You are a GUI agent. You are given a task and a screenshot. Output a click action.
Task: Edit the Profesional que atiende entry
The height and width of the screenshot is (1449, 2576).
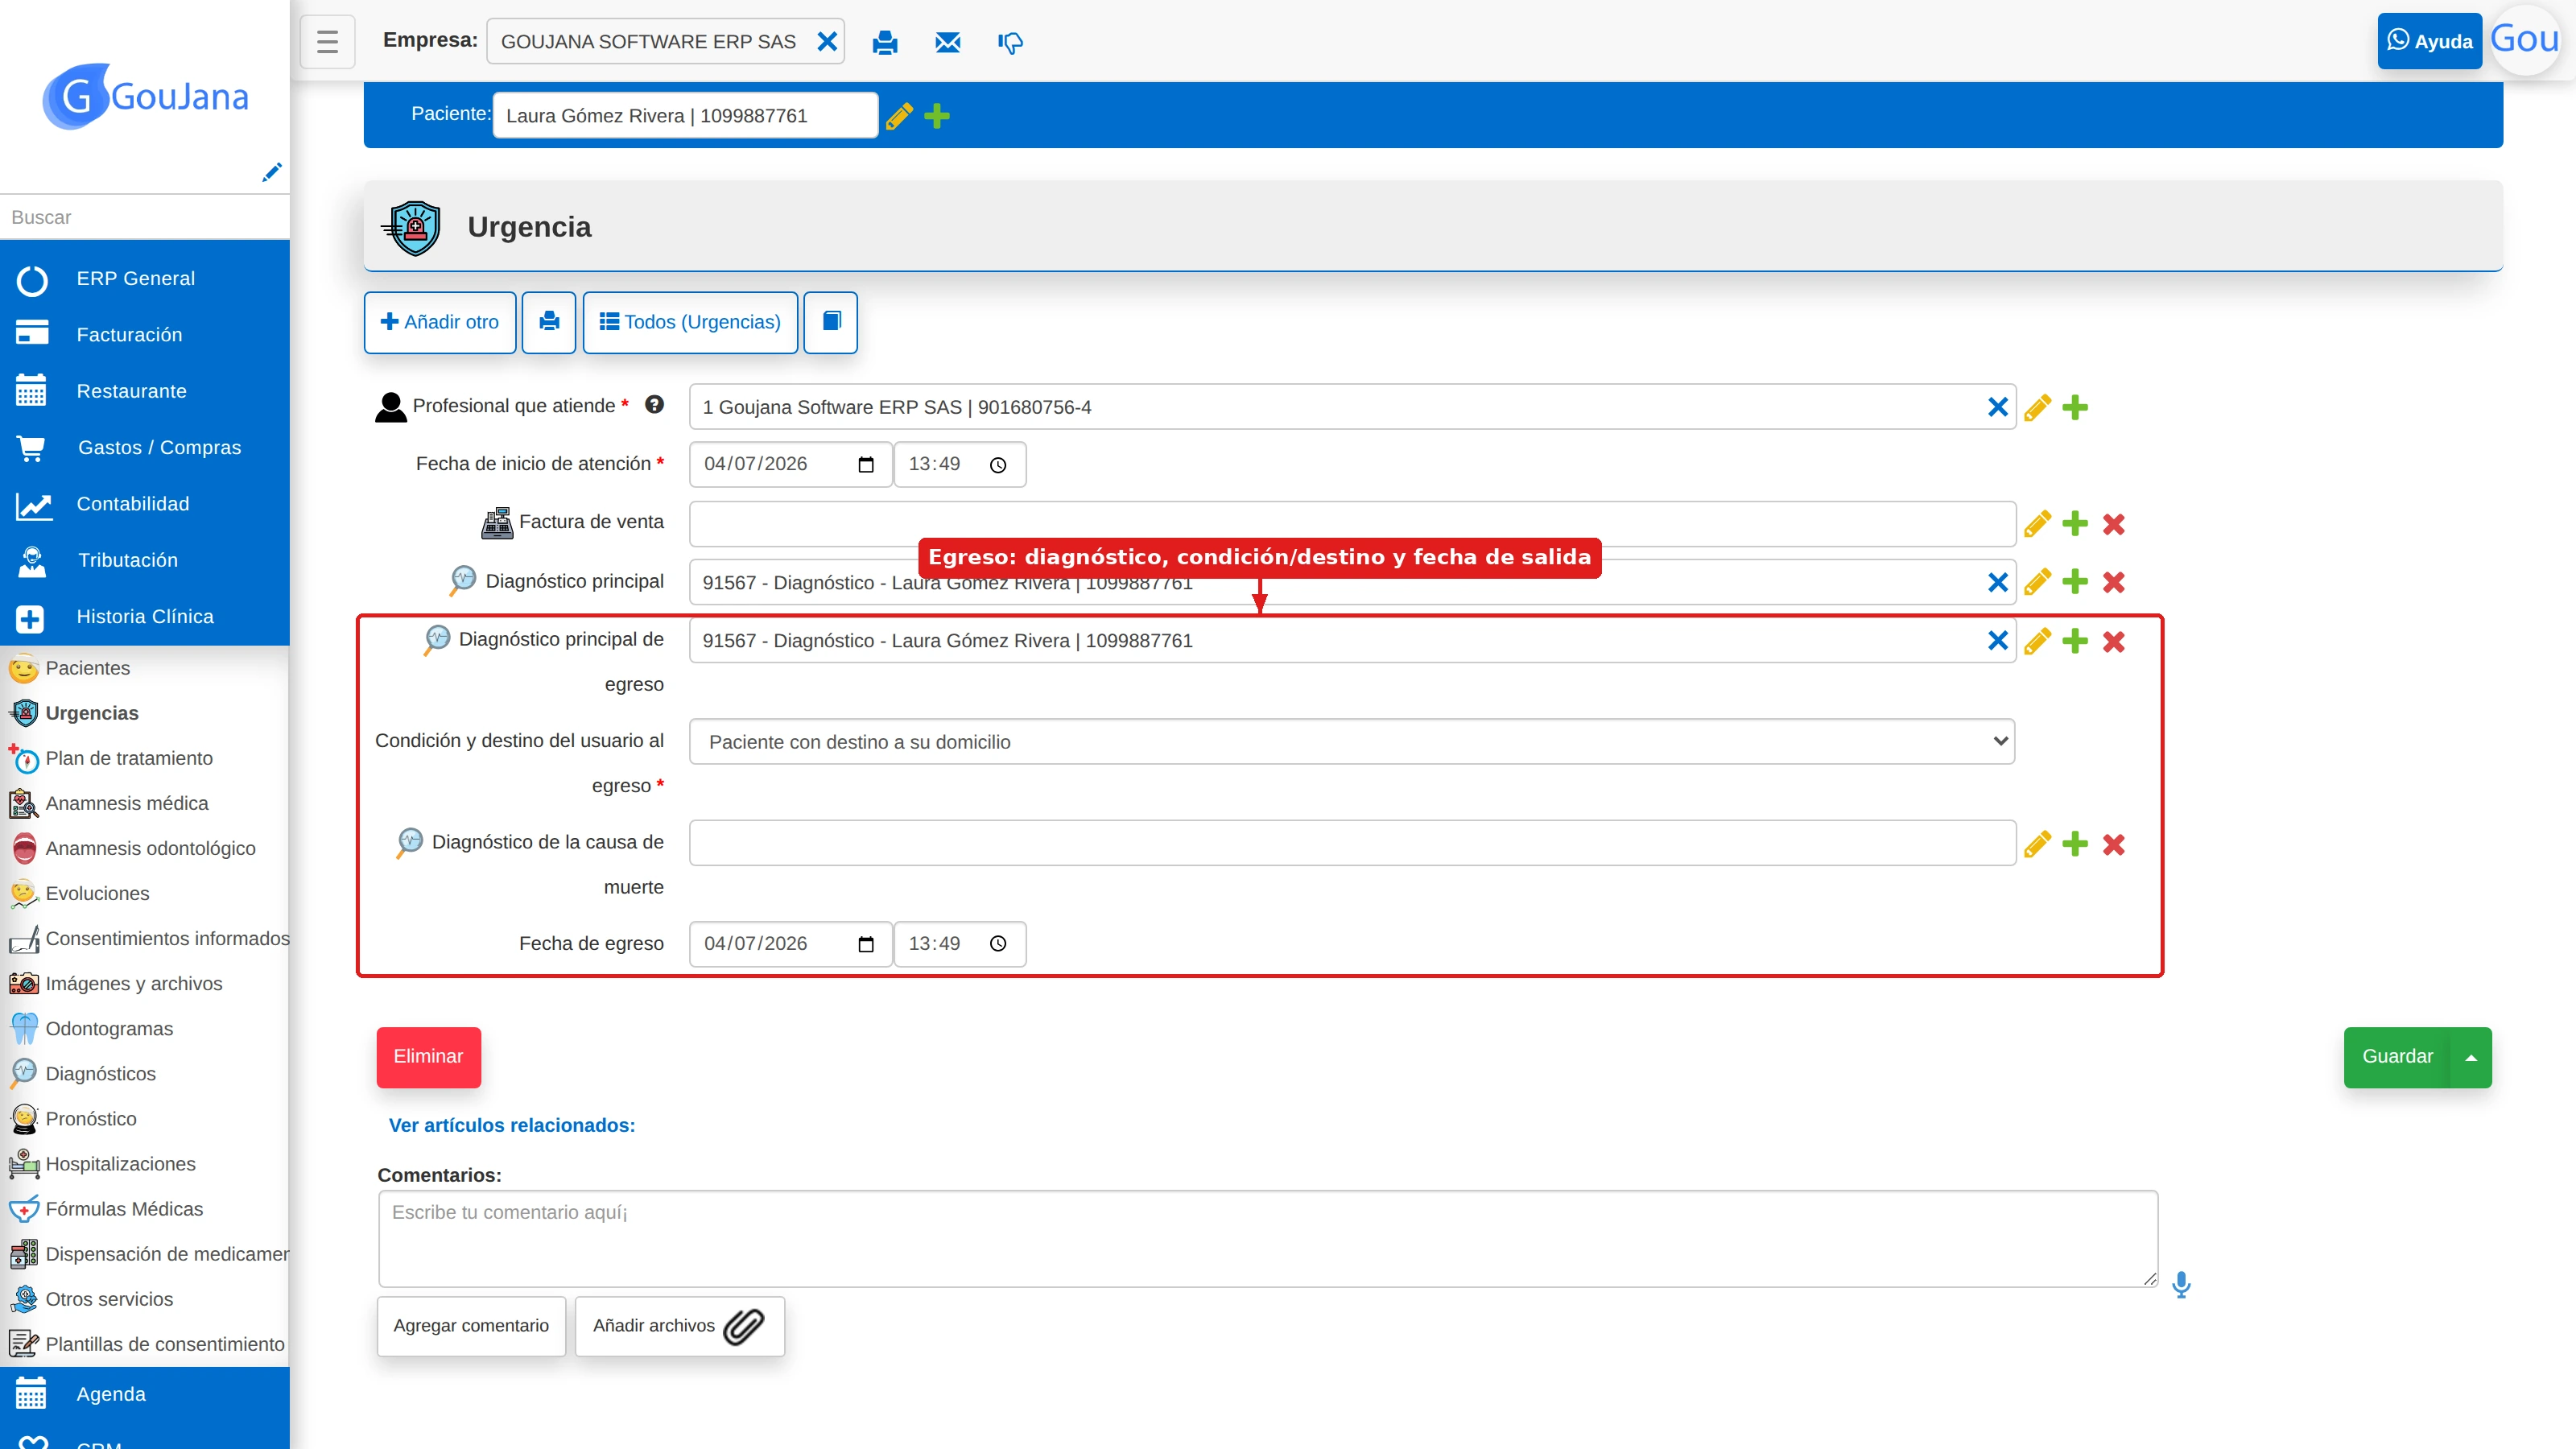tap(2037, 407)
